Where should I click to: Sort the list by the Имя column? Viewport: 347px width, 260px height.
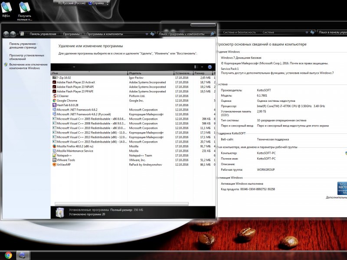point(89,73)
